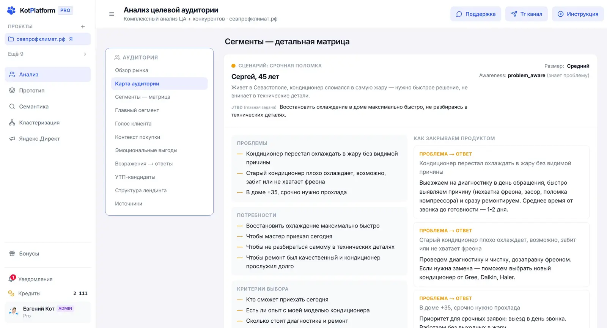This screenshot has width=607, height=328.
Task: Open the Инструкция button
Action: point(578,14)
